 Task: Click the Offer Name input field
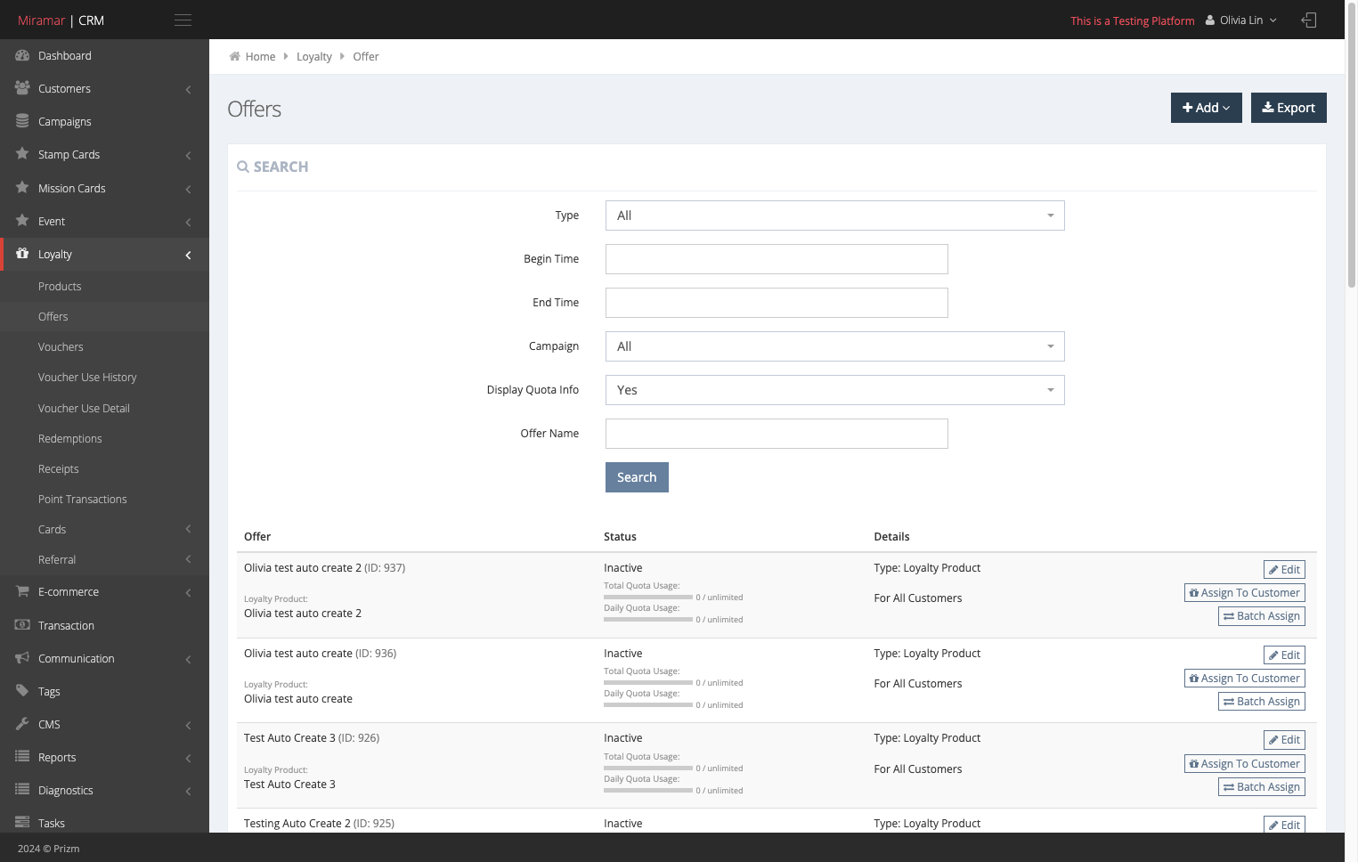(777, 434)
